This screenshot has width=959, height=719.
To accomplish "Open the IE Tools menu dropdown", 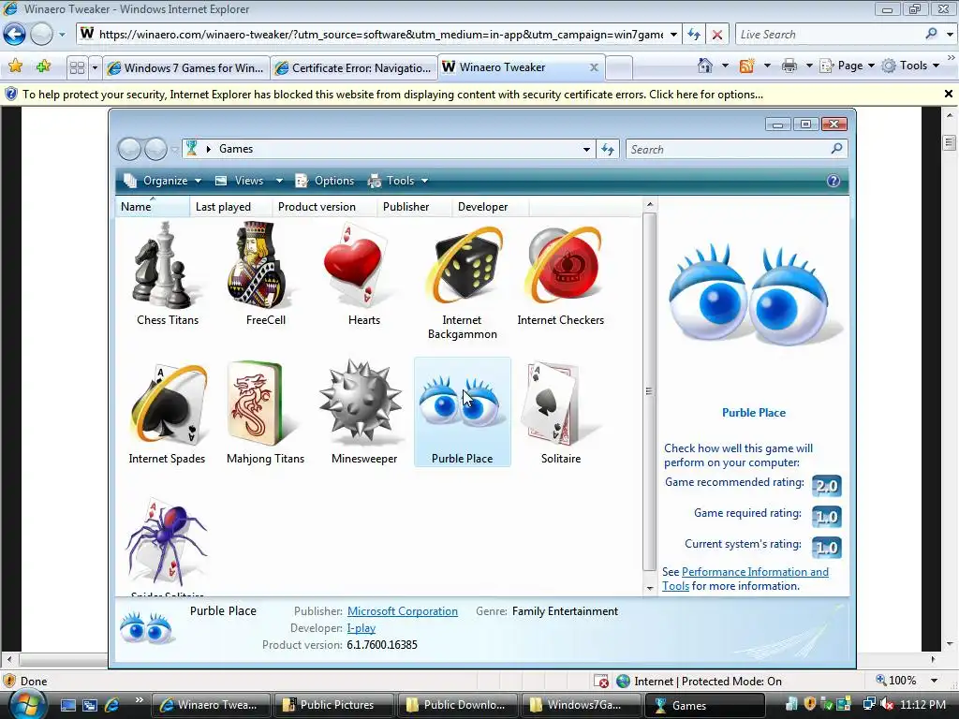I will tap(911, 66).
